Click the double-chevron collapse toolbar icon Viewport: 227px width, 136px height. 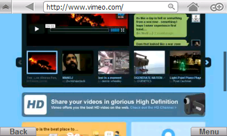point(6,7)
